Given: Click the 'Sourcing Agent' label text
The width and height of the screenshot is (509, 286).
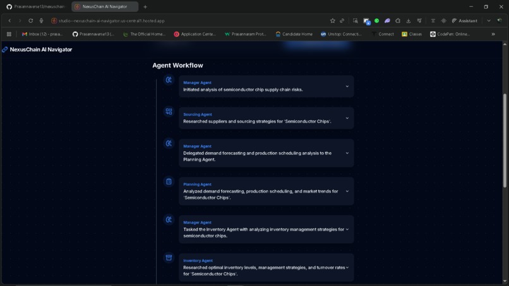Looking at the screenshot, I should point(198,115).
